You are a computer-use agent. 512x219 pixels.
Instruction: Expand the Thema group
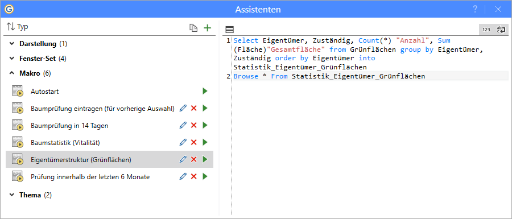(12, 195)
